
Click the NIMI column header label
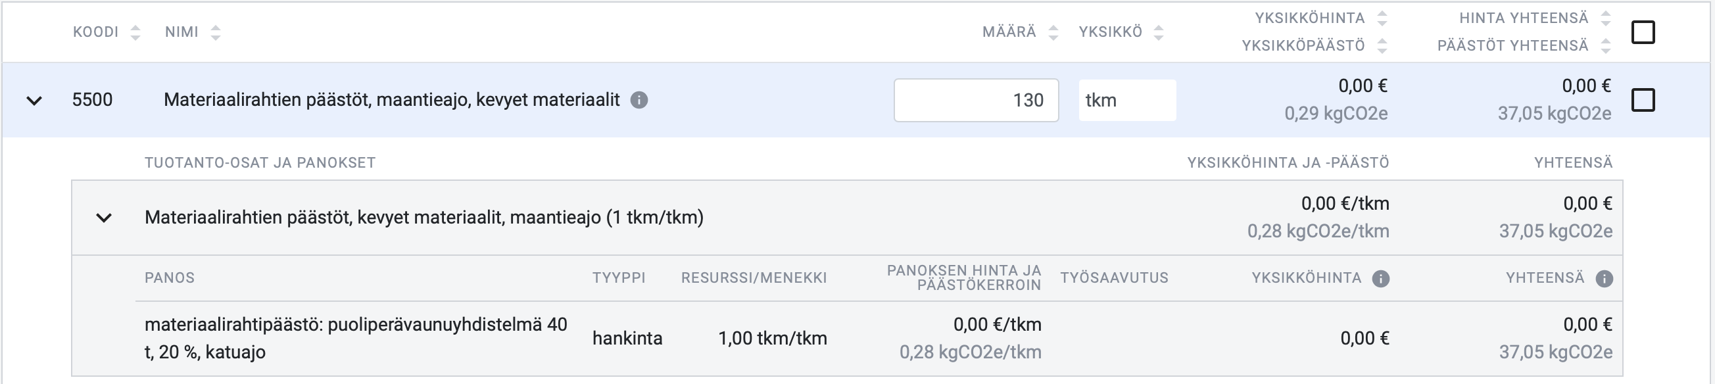pyautogui.click(x=181, y=33)
